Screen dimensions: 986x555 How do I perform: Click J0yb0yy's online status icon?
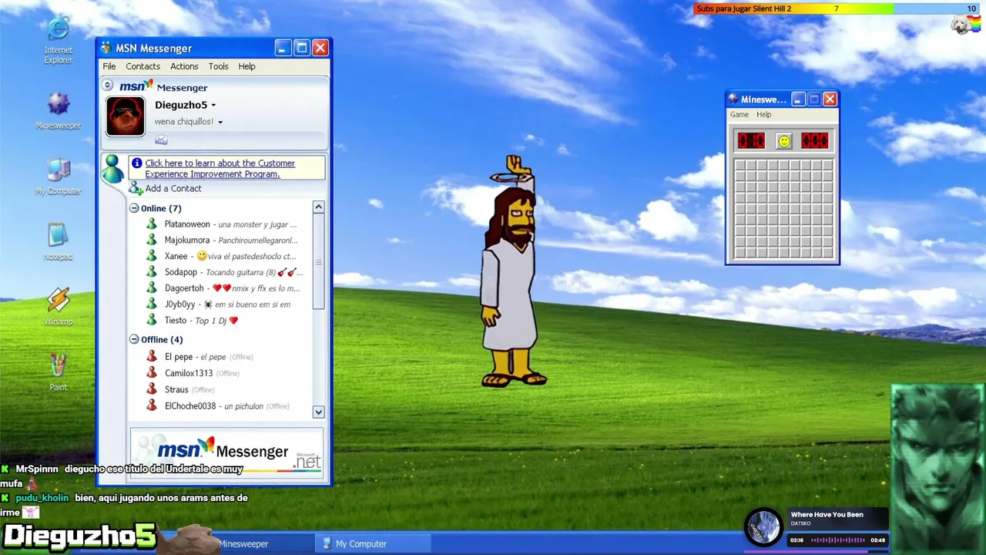coord(152,304)
